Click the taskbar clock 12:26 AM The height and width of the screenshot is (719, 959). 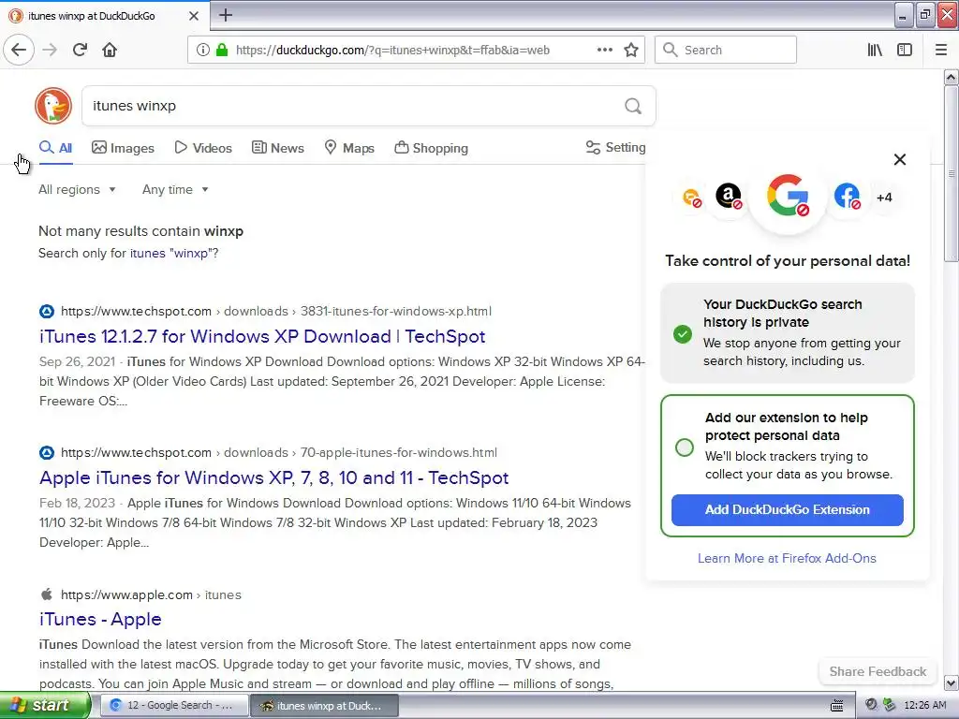(925, 706)
